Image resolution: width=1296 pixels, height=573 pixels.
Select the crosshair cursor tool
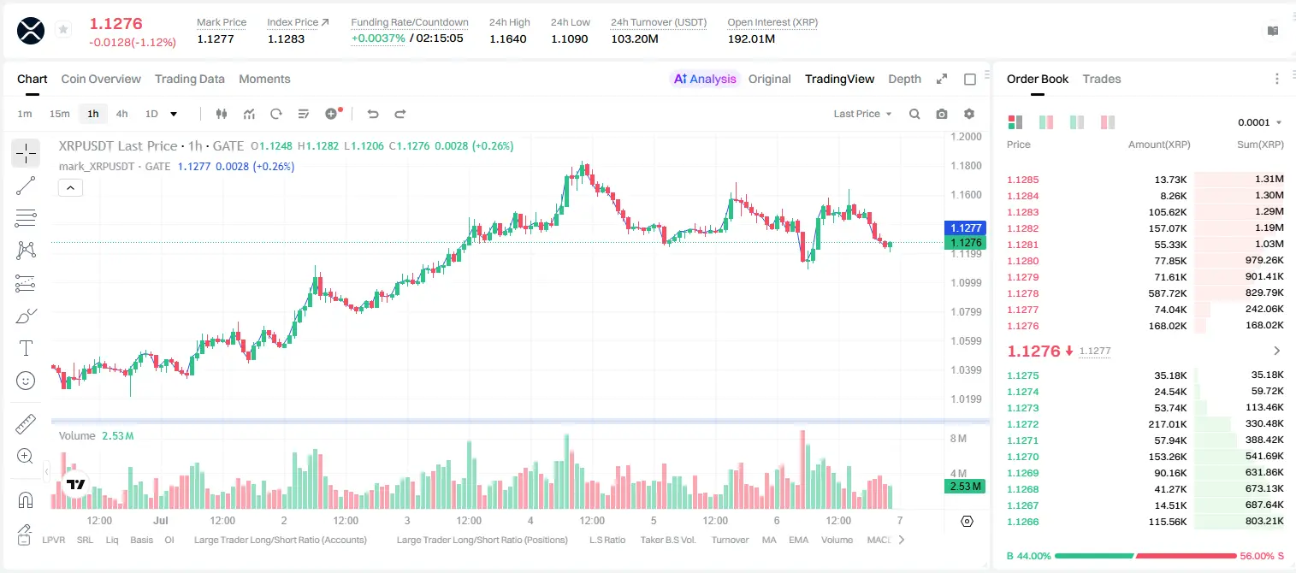click(26, 153)
